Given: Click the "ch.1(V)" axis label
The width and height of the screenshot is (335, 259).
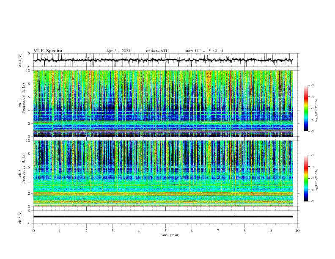Looking at the screenshot, I should click(x=20, y=60).
